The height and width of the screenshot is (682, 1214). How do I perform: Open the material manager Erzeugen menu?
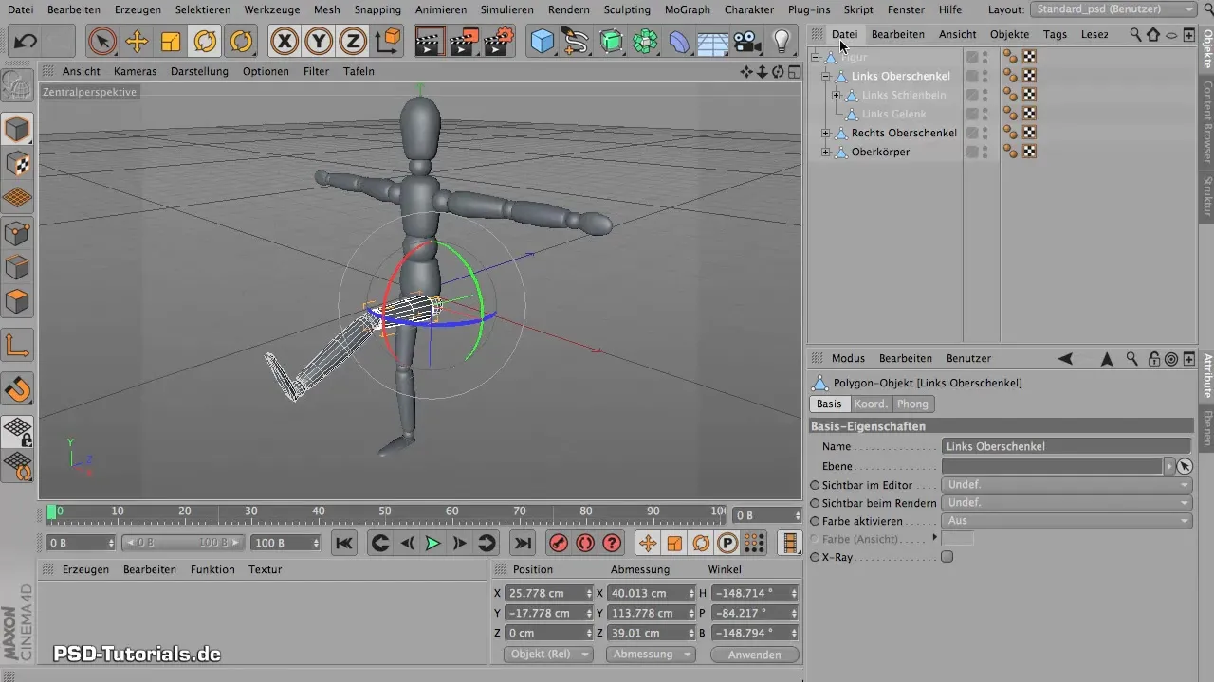coord(85,569)
